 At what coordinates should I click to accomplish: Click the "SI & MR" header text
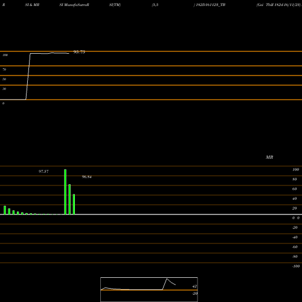[x=32, y=5]
